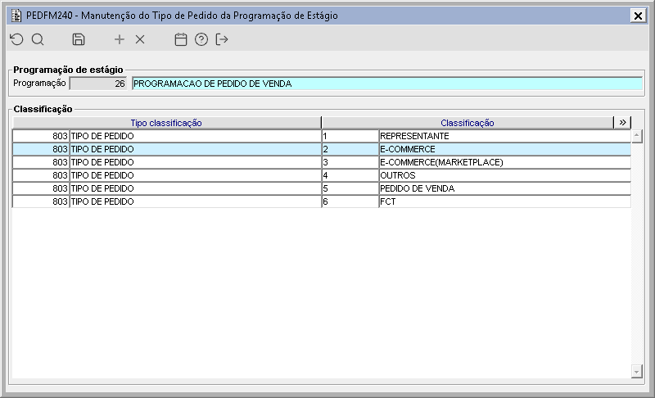Select the OUTROS classification cell

point(504,175)
